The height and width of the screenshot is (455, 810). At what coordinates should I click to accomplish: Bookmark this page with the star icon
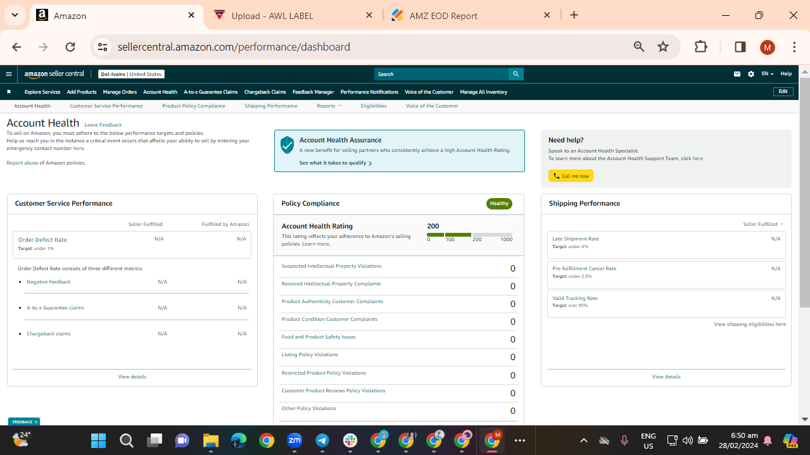coord(663,47)
